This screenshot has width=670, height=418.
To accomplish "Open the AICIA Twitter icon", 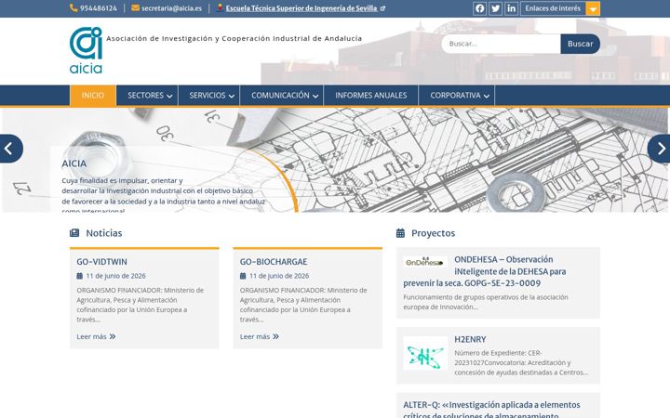I will [x=495, y=8].
